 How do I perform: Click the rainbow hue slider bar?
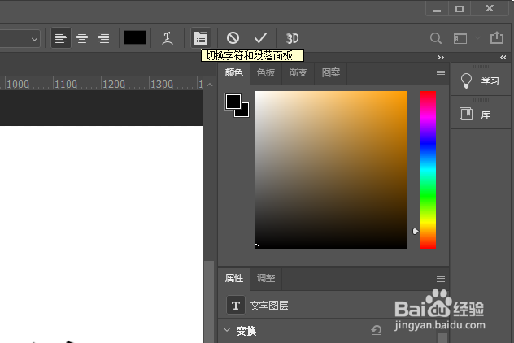[x=428, y=170]
